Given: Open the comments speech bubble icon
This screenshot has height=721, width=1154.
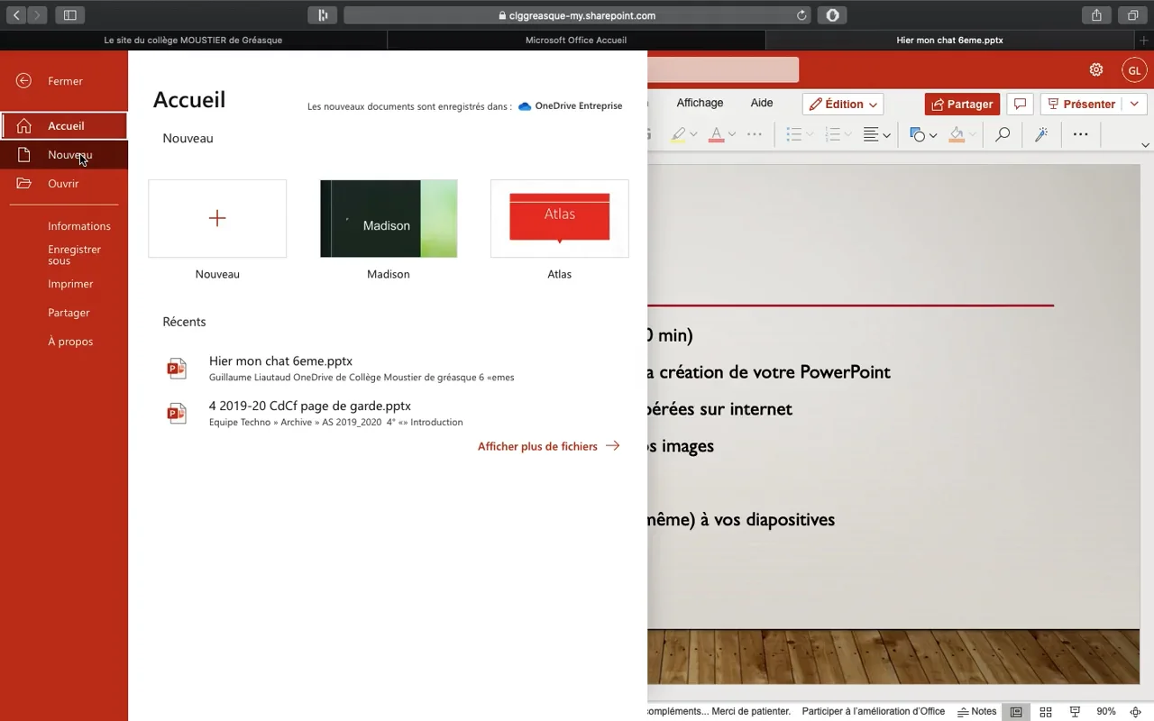Looking at the screenshot, I should (1020, 105).
